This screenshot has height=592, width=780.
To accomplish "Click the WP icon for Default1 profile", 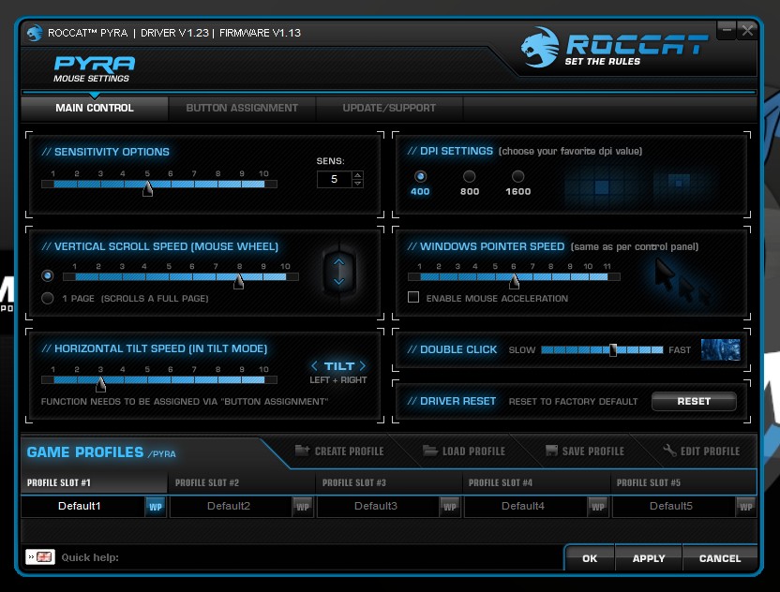I will tap(155, 507).
